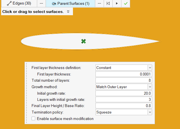Viewport: 180px width, 129px height.
Task: Click the Total number of layers field
Action: [124, 81]
